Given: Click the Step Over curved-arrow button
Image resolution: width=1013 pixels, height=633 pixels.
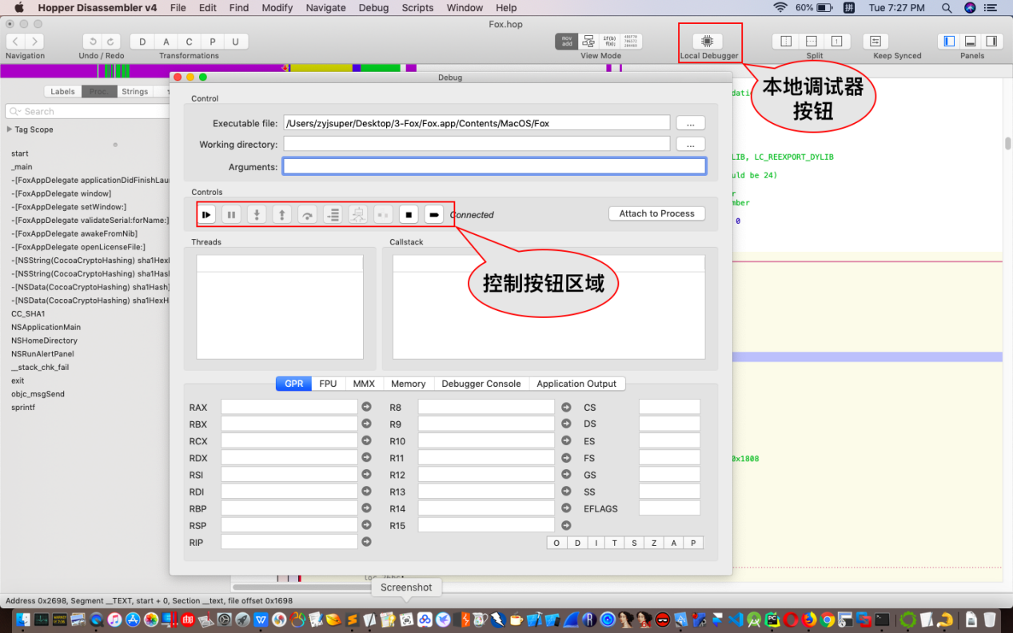Looking at the screenshot, I should click(307, 214).
